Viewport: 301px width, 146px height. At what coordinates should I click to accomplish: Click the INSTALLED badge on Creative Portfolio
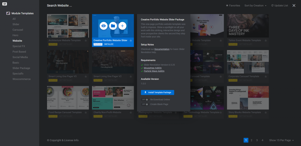pos(109,44)
